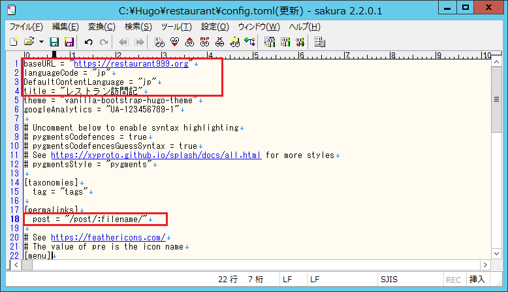Minimize the sakura editor window
Screen dimensions: 508x292
(447, 8)
